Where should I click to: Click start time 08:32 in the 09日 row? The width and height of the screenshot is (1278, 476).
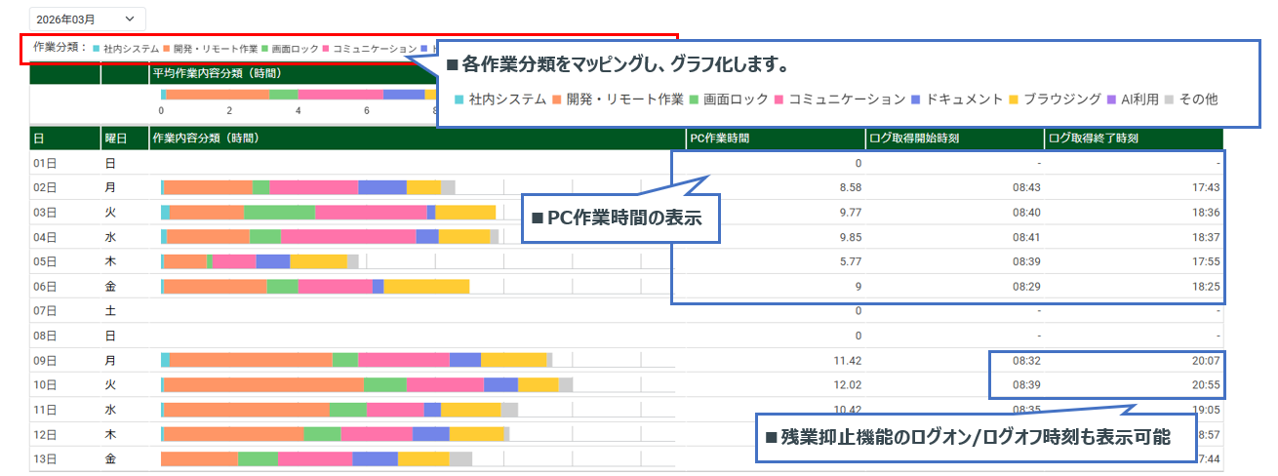point(1026,360)
